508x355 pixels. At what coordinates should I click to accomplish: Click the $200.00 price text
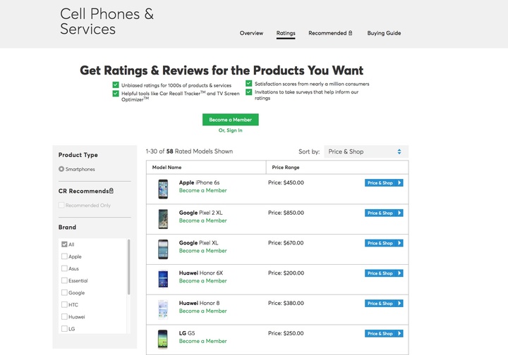(x=294, y=273)
